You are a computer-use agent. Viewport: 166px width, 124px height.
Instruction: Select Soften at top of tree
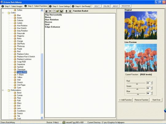coord(20,10)
